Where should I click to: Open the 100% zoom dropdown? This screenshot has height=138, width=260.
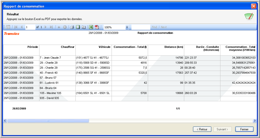127,27
